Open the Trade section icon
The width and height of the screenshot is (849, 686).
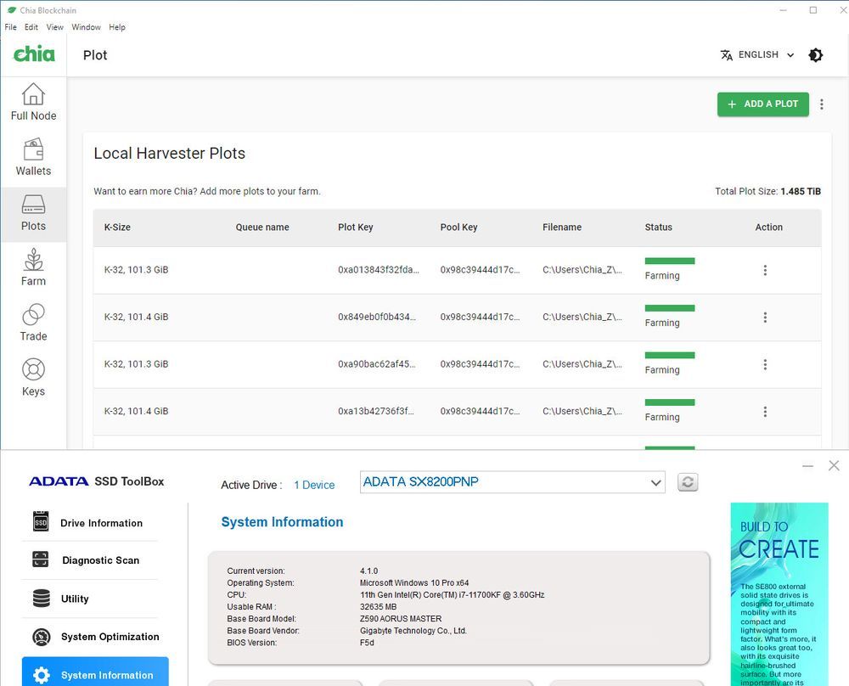click(33, 315)
